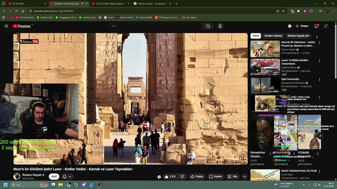
Task: Open a new browser tab
Action: tap(176, 4)
